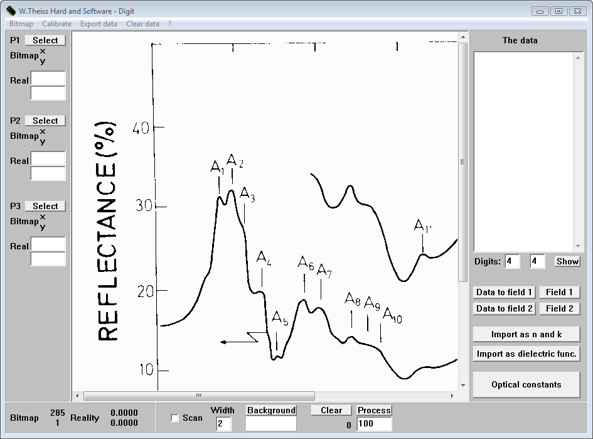Click the Show digits button

point(567,261)
